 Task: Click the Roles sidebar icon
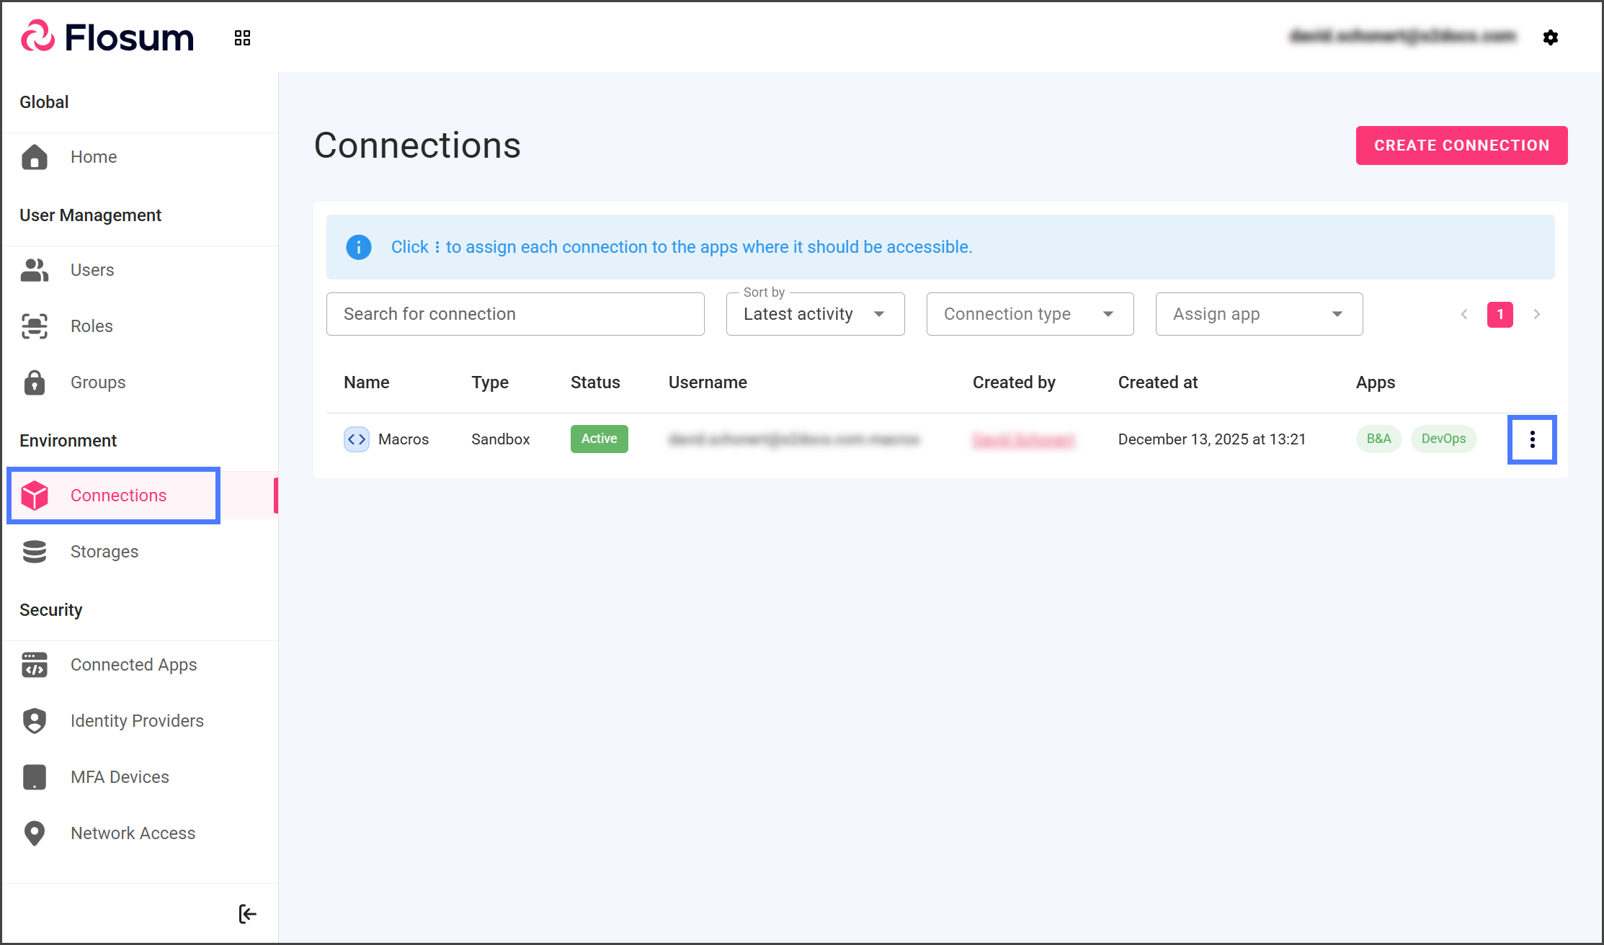coord(35,326)
